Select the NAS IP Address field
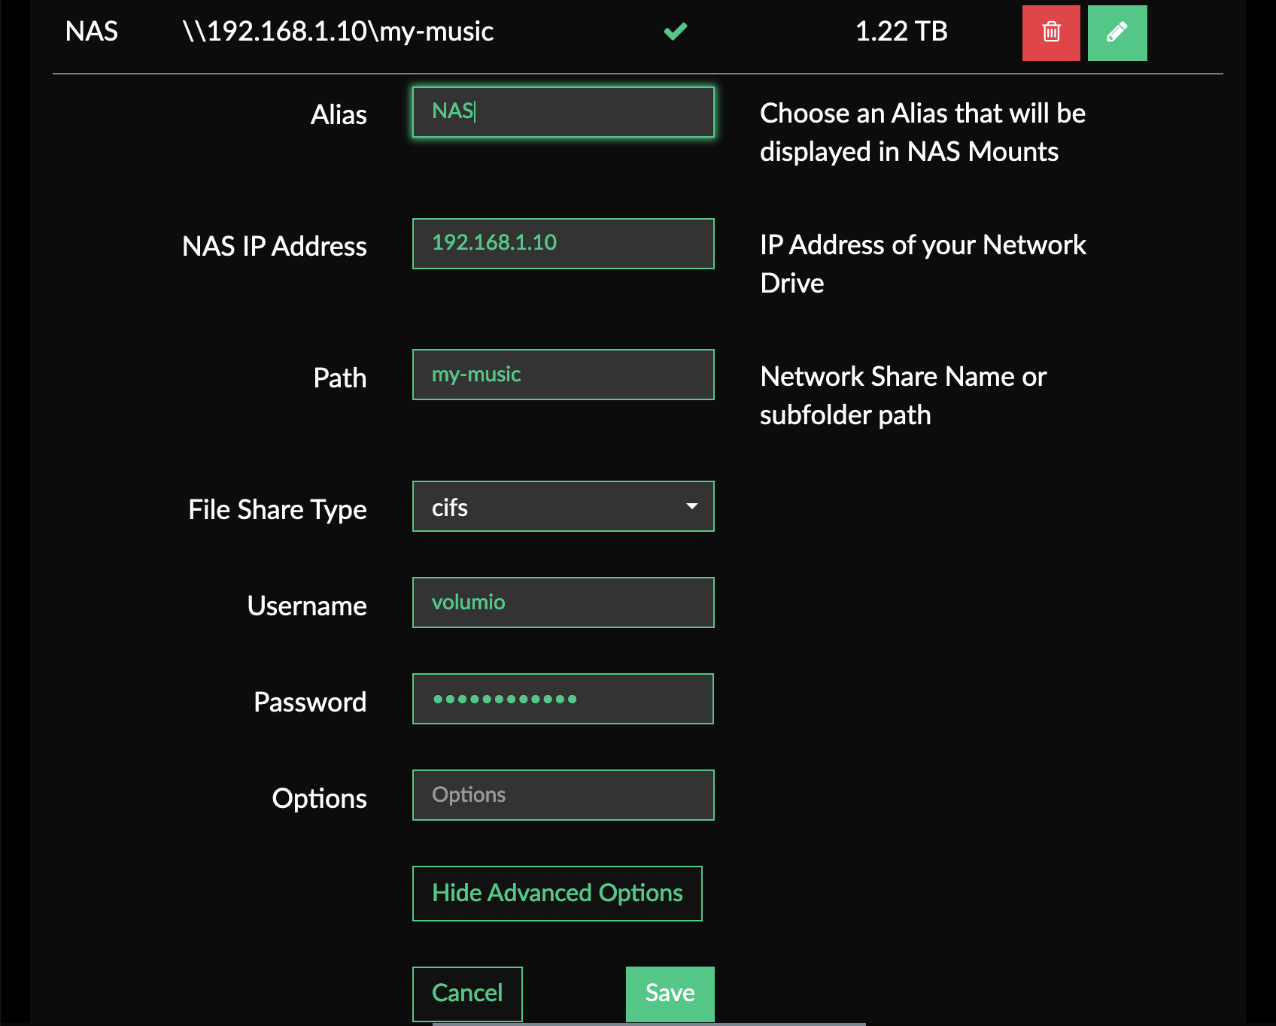This screenshot has height=1026, width=1276. [563, 244]
